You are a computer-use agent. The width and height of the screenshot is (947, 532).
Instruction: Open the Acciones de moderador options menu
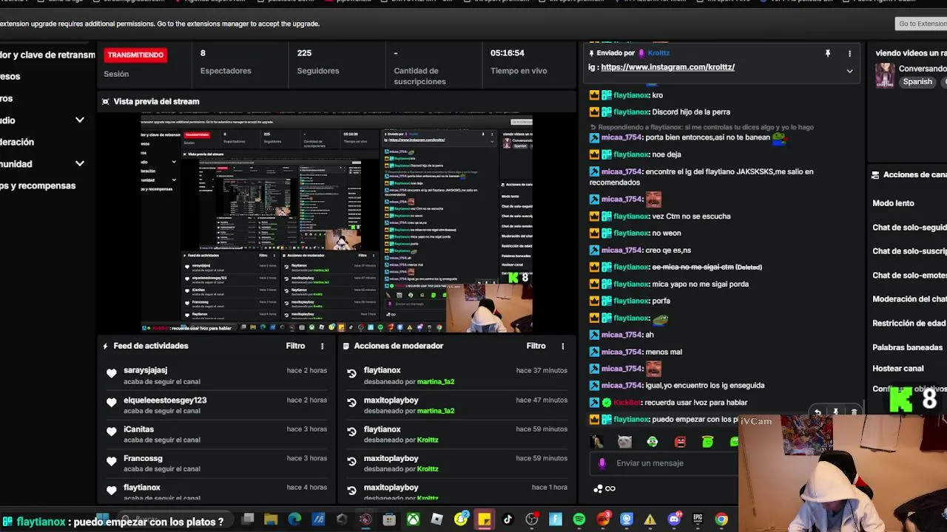coord(562,346)
